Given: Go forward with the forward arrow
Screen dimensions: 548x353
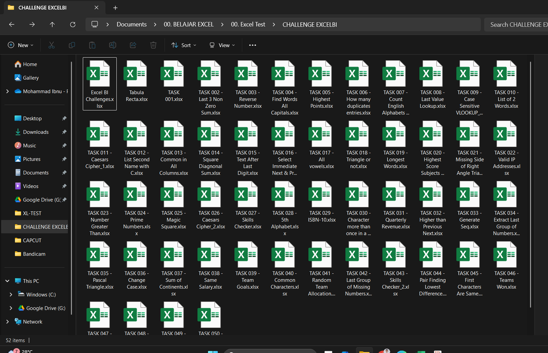Looking at the screenshot, I should coord(32,25).
